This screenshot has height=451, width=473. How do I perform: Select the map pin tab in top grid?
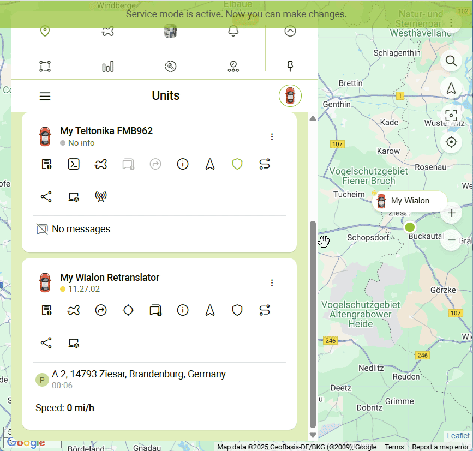(x=45, y=31)
